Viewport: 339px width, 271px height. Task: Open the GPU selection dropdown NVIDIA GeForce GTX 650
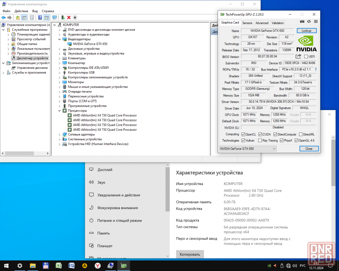click(248, 149)
